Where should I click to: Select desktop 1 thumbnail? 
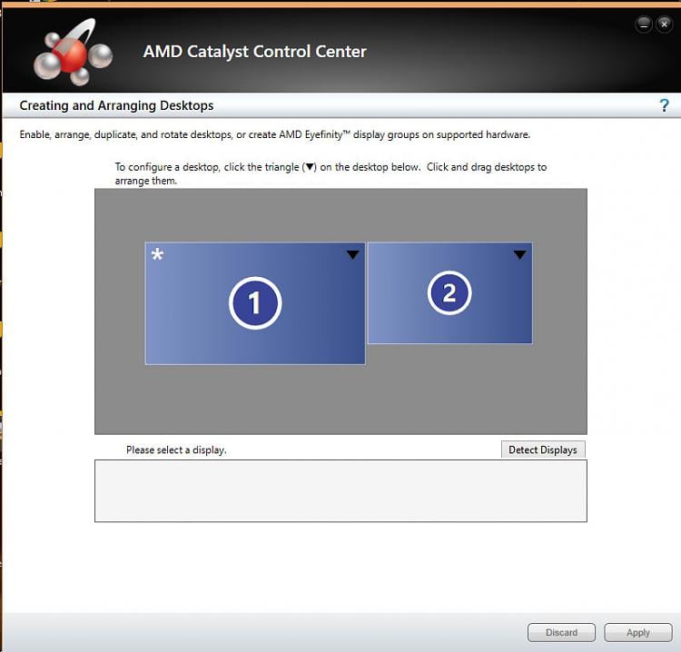(255, 303)
